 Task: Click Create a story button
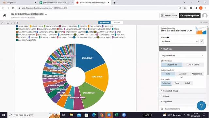pos(169,15)
